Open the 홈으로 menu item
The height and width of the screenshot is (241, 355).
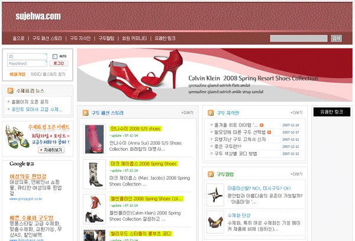tap(18, 38)
